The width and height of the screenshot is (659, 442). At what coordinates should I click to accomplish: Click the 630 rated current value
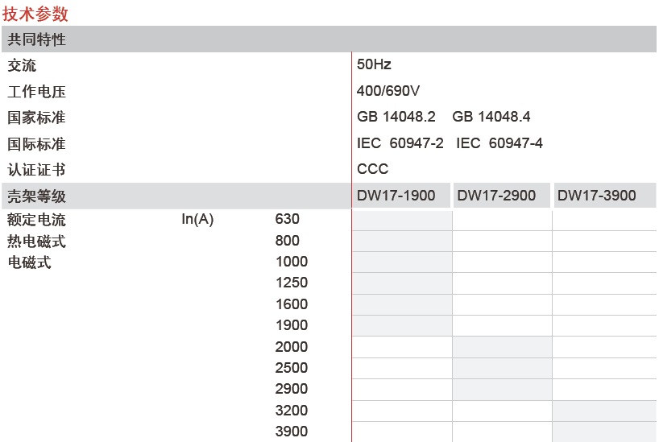(x=288, y=219)
